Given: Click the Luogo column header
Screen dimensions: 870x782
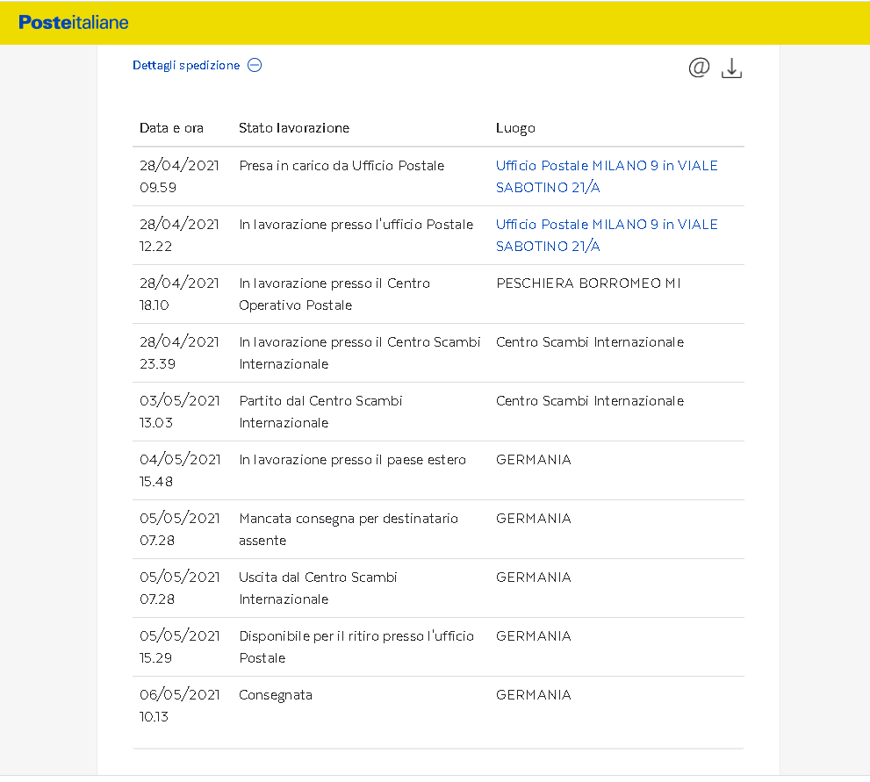Looking at the screenshot, I should [515, 128].
